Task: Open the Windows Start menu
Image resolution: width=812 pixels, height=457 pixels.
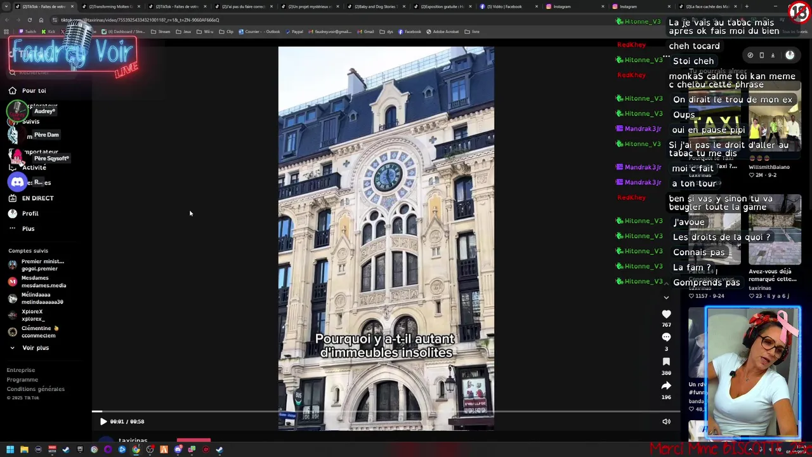Action: pyautogui.click(x=10, y=449)
